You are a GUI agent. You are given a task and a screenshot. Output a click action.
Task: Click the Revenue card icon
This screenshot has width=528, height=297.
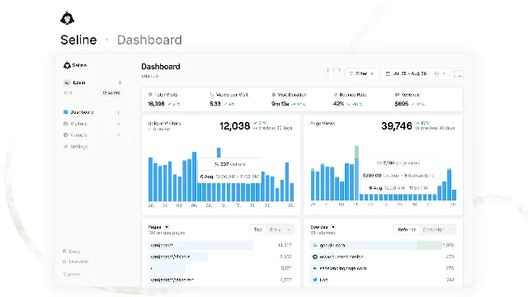397,95
